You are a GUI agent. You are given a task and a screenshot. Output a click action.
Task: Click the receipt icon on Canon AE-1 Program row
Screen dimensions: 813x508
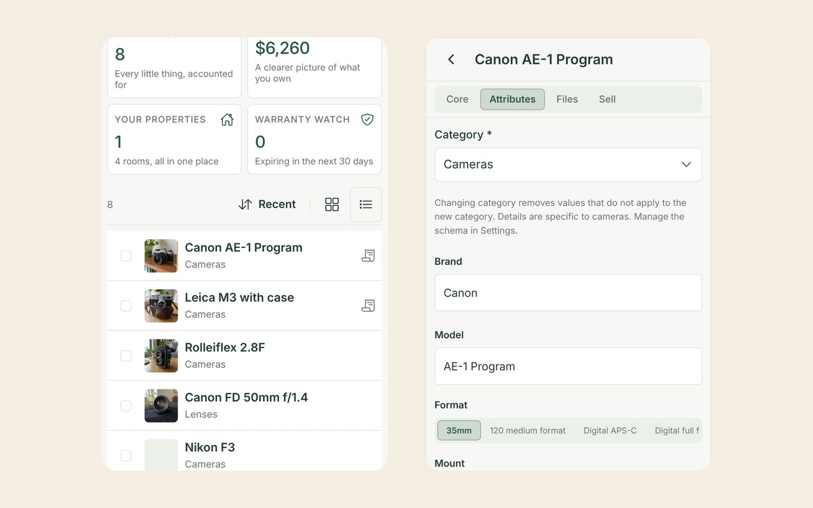click(368, 255)
